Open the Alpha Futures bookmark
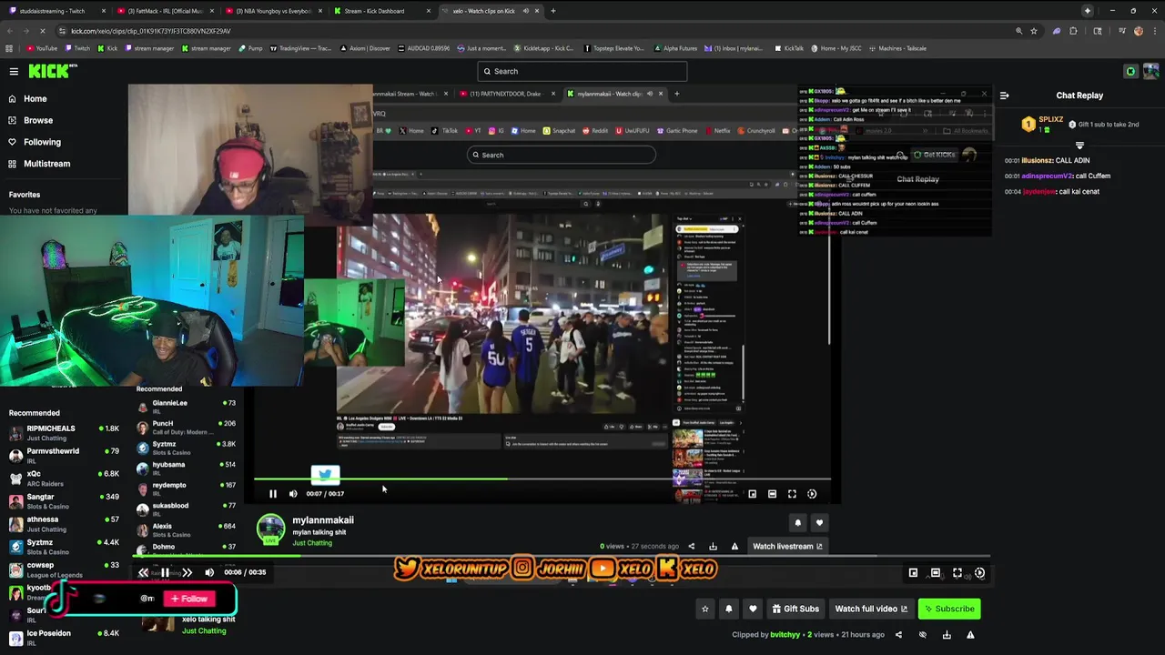1165x655 pixels. 674,48
